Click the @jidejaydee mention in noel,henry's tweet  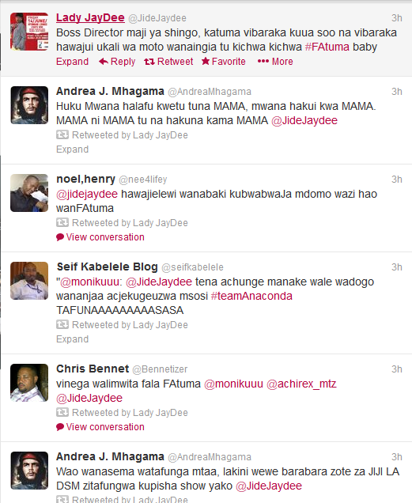click(87, 194)
